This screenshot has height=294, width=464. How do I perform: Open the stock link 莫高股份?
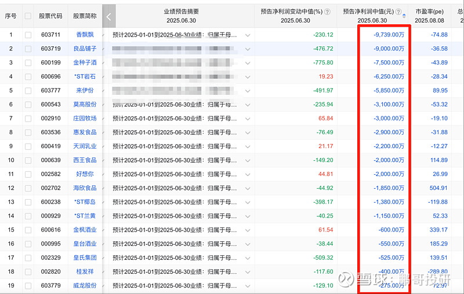85,104
